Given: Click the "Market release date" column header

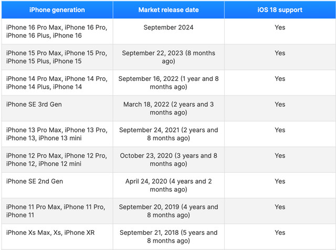Looking at the screenshot, I should point(168,10).
